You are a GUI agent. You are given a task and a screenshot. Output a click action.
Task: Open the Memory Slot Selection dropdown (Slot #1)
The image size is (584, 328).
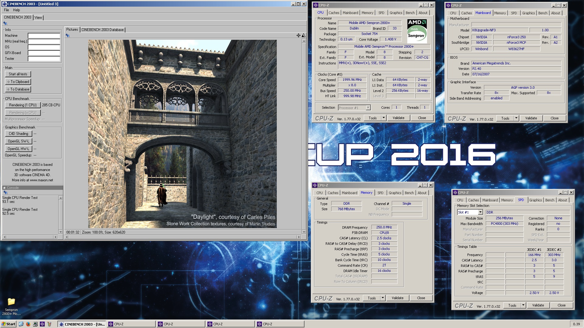pyautogui.click(x=480, y=212)
